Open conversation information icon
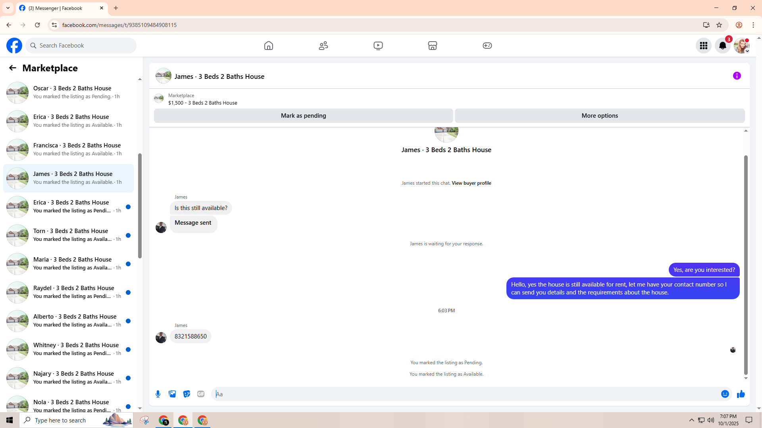 click(x=737, y=76)
